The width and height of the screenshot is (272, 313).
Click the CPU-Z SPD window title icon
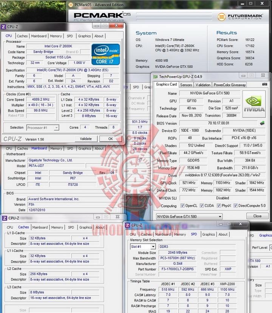pyautogui.click(x=128, y=225)
